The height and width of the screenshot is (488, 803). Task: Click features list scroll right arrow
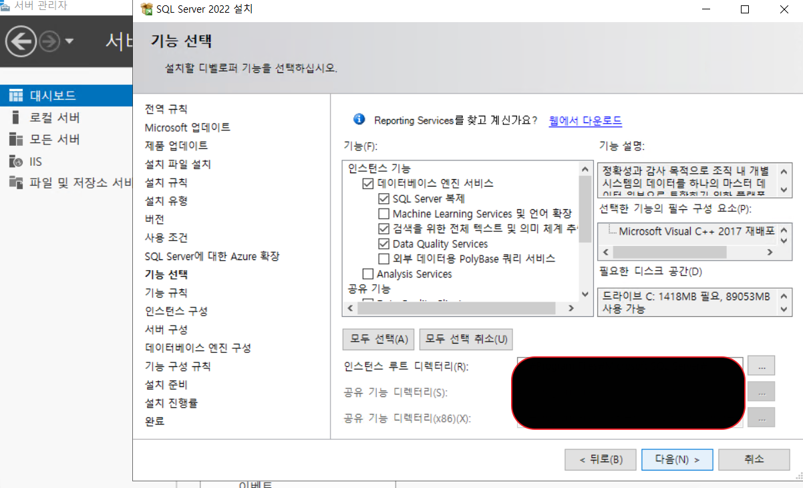coord(571,308)
